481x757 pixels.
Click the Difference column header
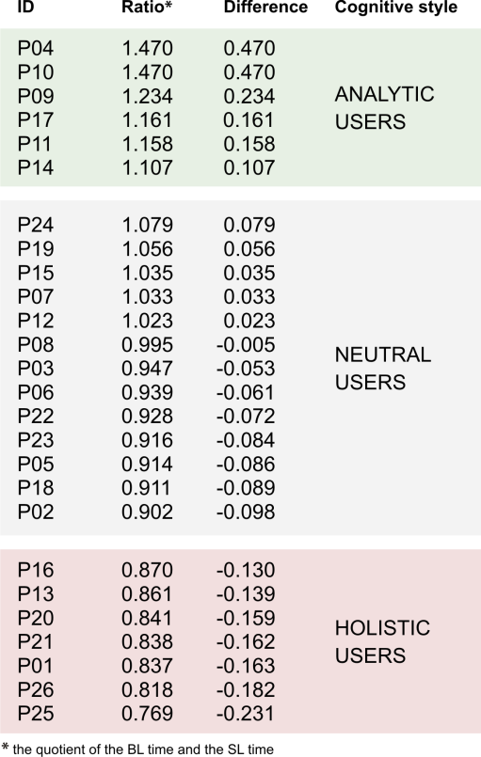click(265, 8)
